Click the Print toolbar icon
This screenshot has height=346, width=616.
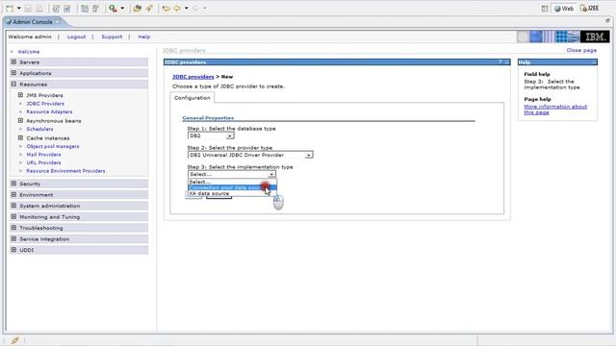point(39,9)
